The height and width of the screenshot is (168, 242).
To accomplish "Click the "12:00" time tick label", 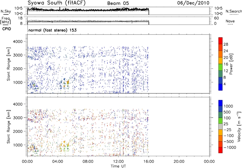I will (118, 162).
